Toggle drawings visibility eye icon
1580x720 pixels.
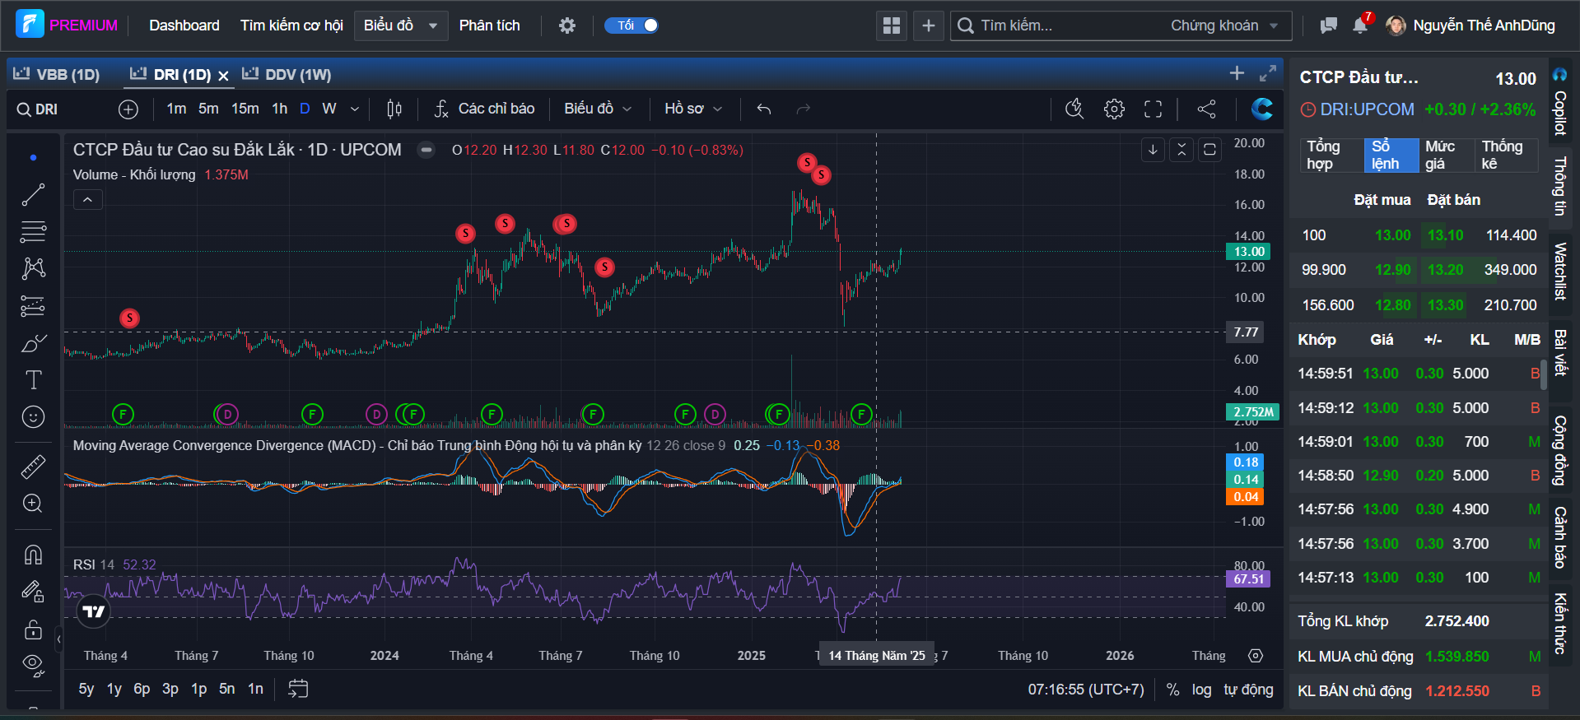pyautogui.click(x=33, y=664)
